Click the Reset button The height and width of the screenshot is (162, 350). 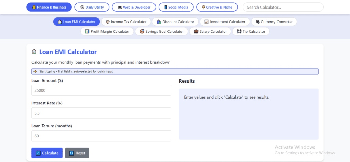pos(77,153)
